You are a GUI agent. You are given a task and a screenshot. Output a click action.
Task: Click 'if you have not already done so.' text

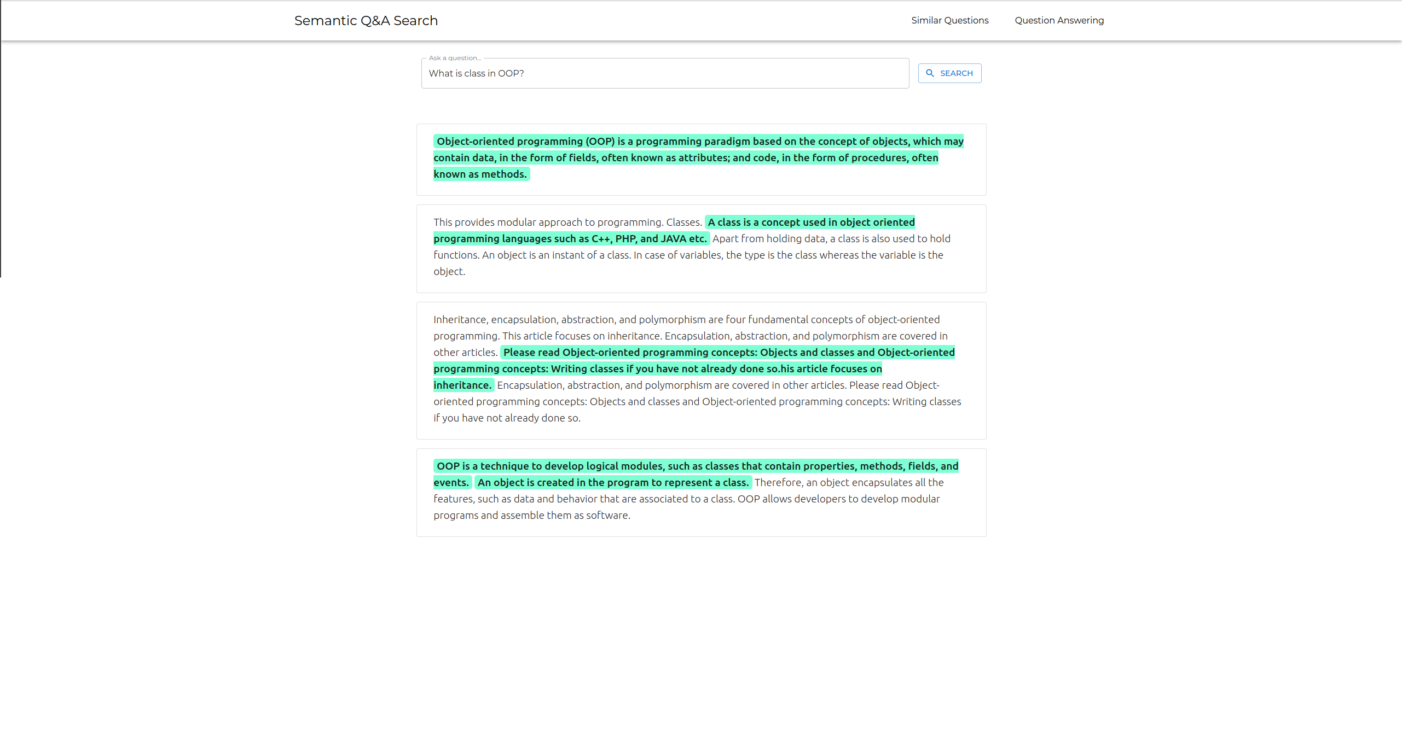[507, 418]
